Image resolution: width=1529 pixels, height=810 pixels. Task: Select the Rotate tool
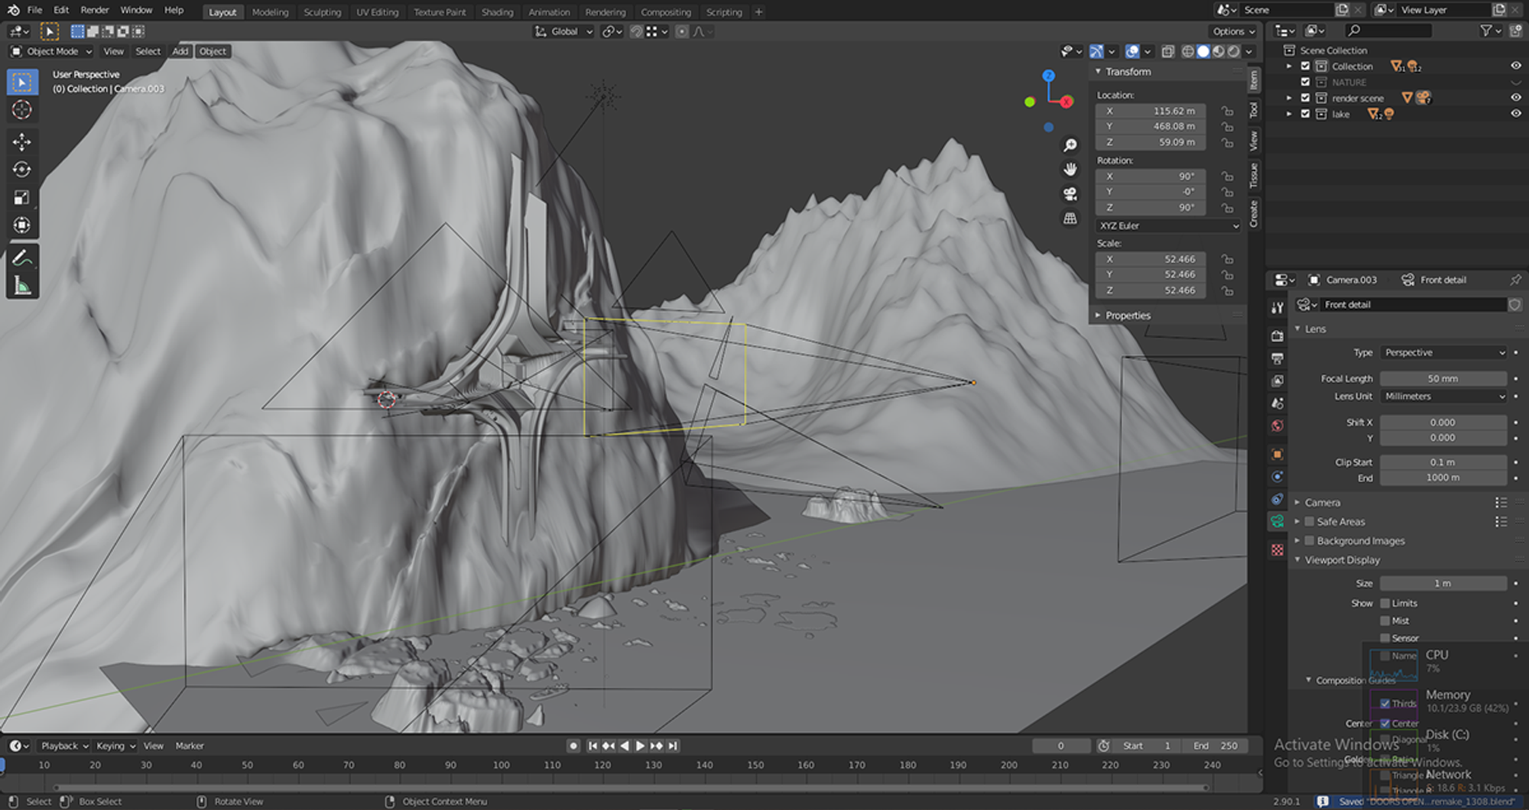point(22,170)
